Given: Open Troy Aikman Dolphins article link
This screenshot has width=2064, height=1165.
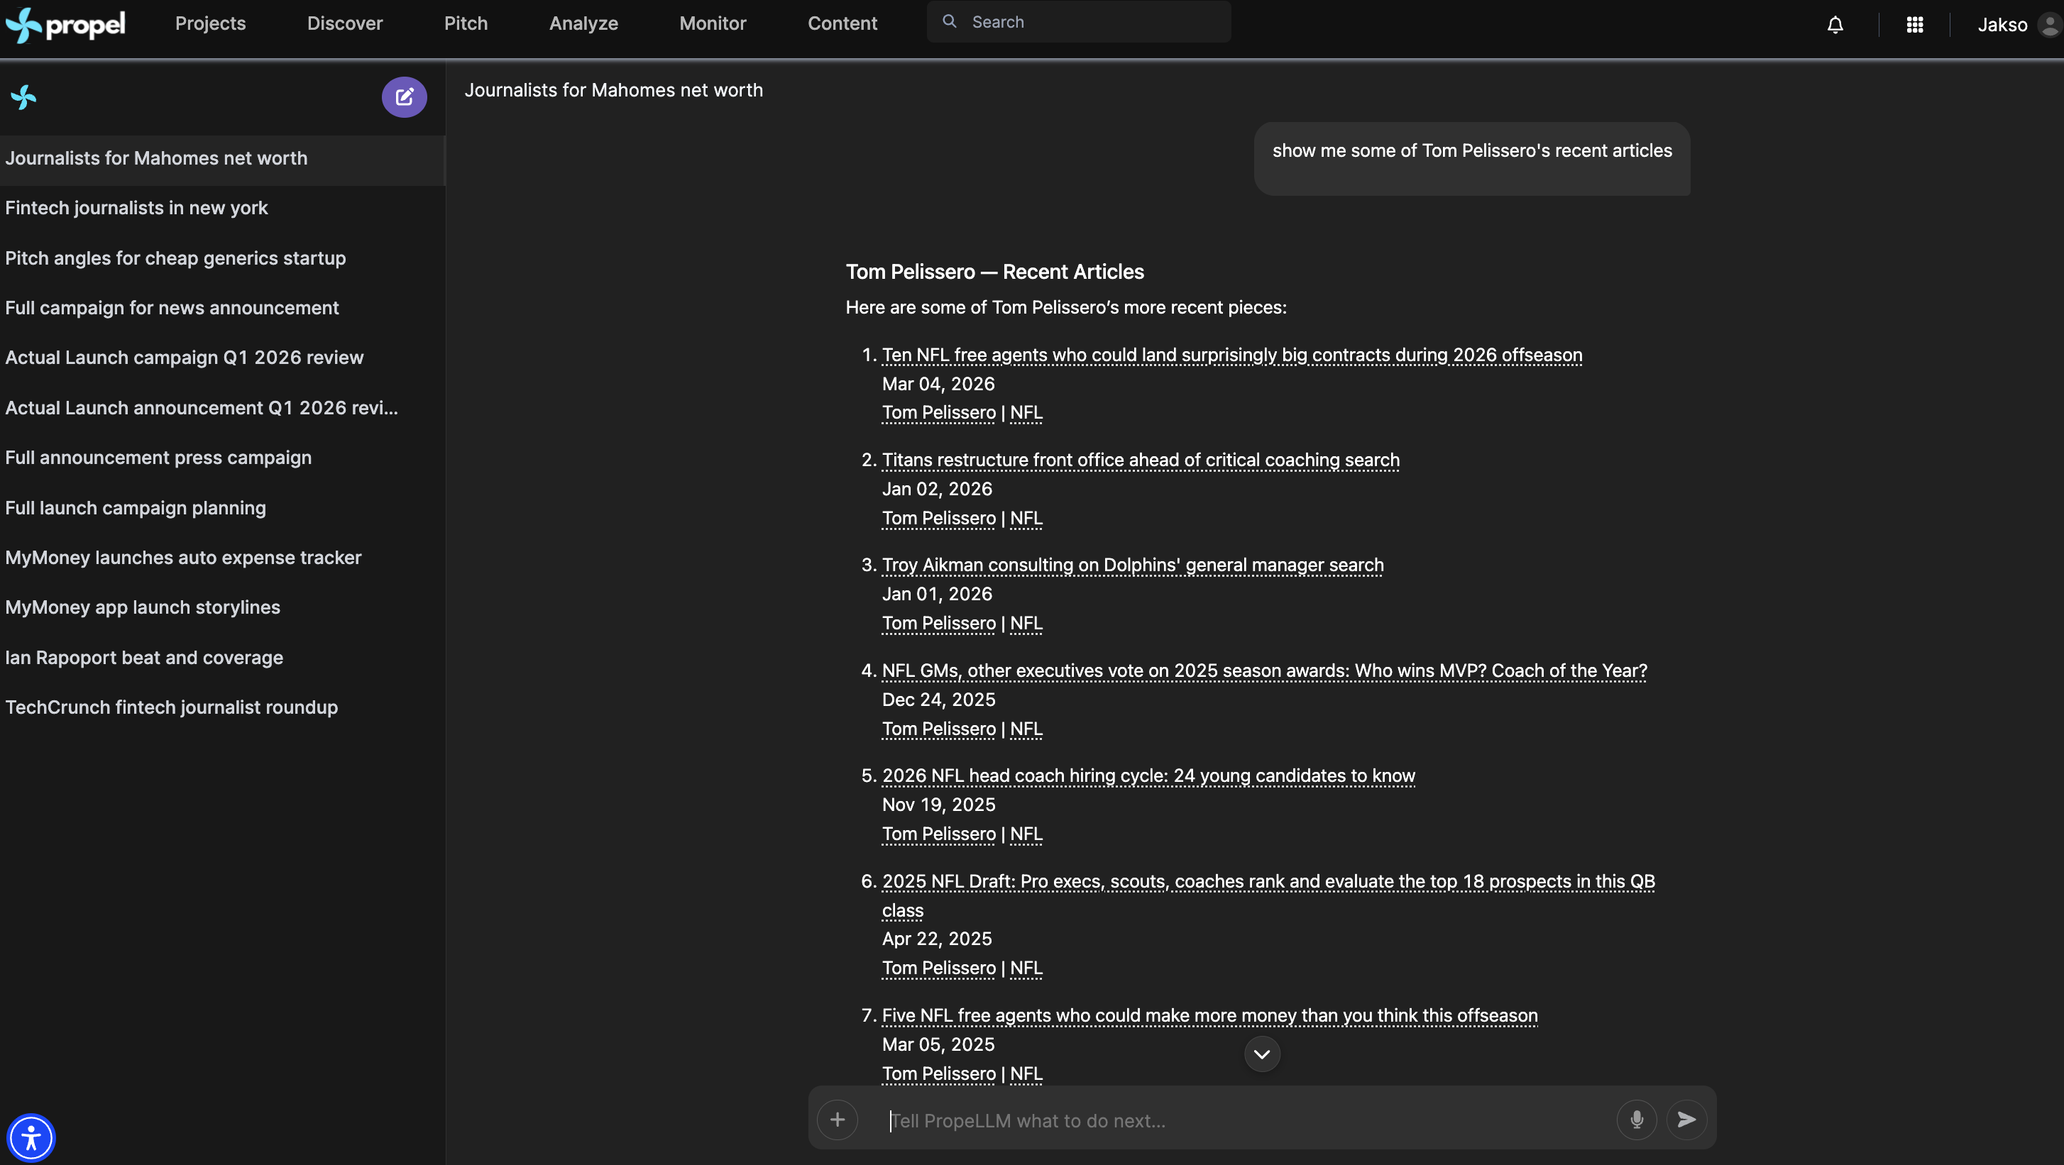Looking at the screenshot, I should coord(1132,565).
